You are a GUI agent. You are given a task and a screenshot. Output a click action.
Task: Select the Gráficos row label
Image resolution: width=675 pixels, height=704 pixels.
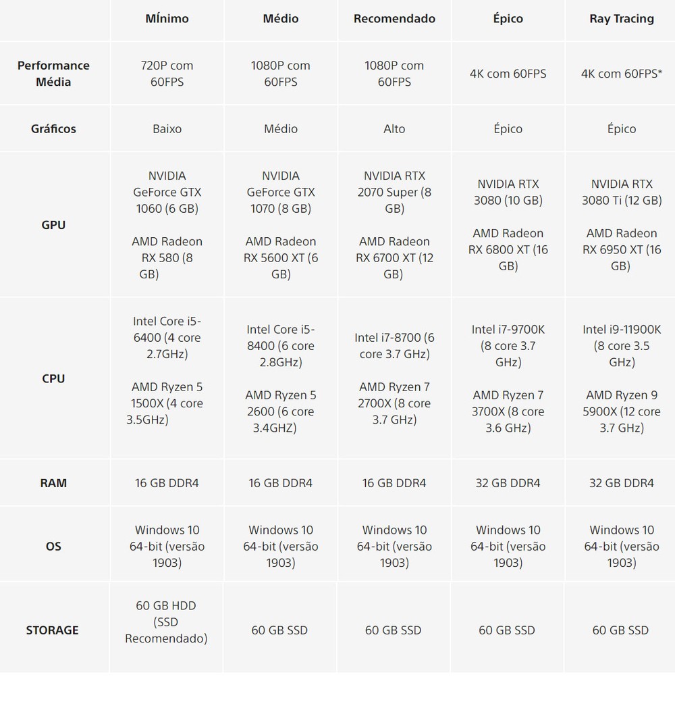[x=53, y=129]
